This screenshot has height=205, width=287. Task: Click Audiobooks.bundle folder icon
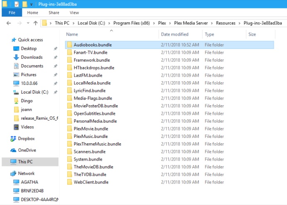(x=69, y=45)
